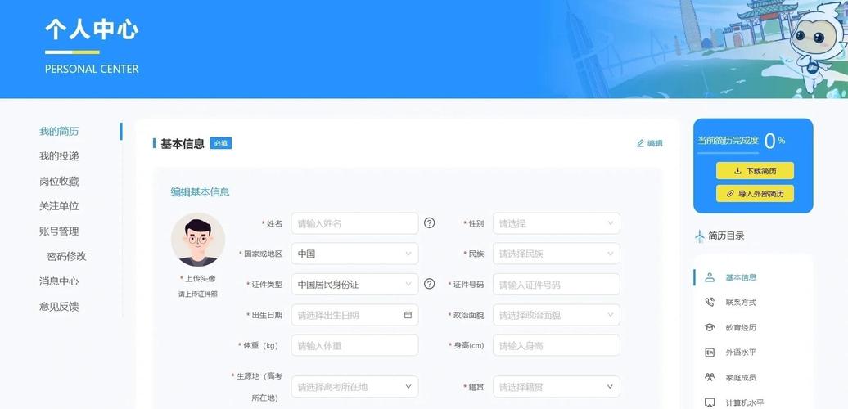Image resolution: width=848 pixels, height=409 pixels.
Task: Open the 性别 dropdown
Action: tap(556, 223)
